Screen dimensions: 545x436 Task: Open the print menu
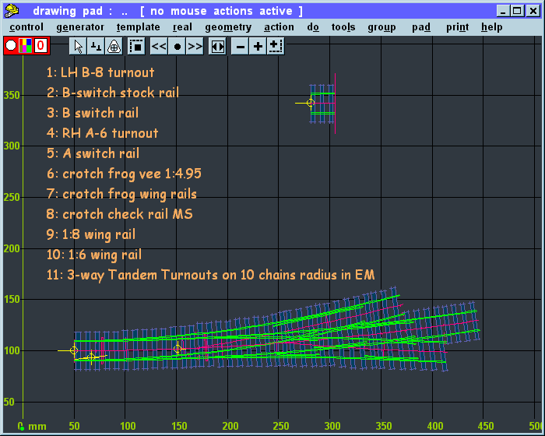(x=458, y=27)
